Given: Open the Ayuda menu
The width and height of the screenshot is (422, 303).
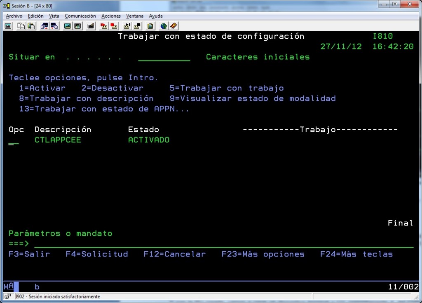Looking at the screenshot, I should coord(156,16).
